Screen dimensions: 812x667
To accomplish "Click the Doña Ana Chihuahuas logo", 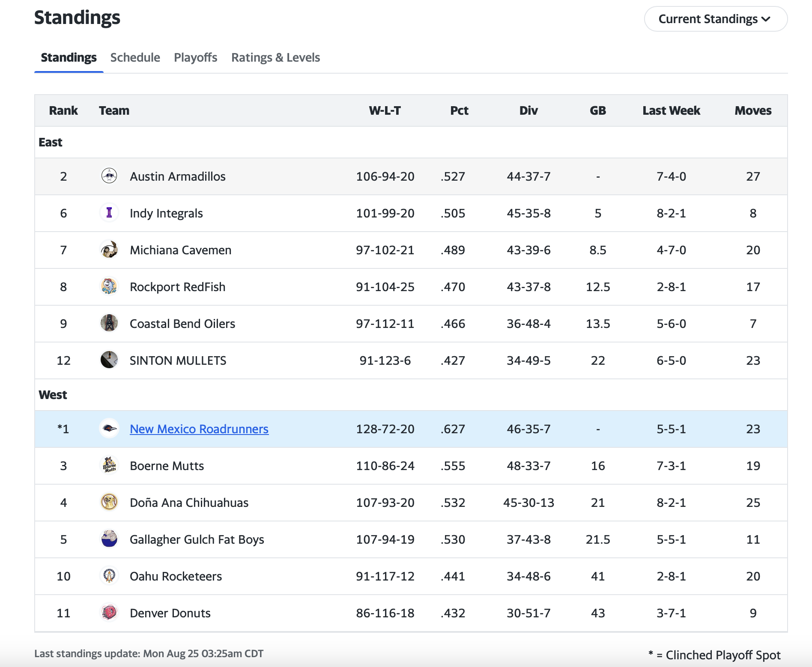I will [109, 502].
